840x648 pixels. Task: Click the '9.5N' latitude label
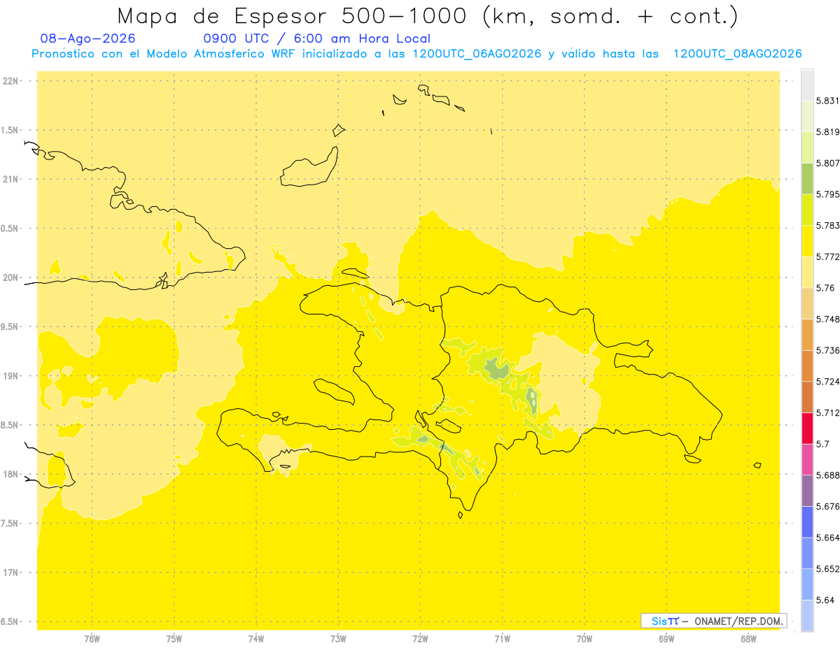click(10, 326)
